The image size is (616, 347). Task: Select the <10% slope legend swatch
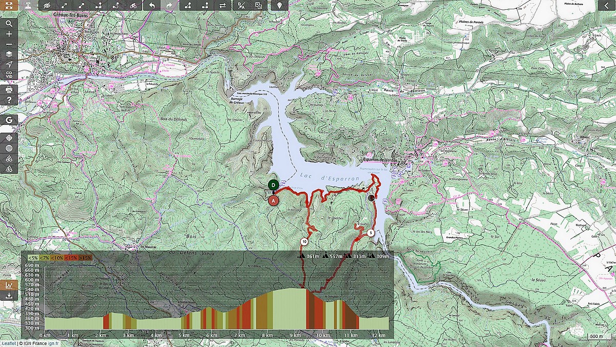(57, 258)
